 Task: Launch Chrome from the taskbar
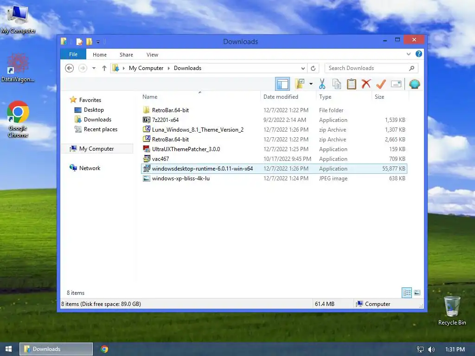click(104, 349)
